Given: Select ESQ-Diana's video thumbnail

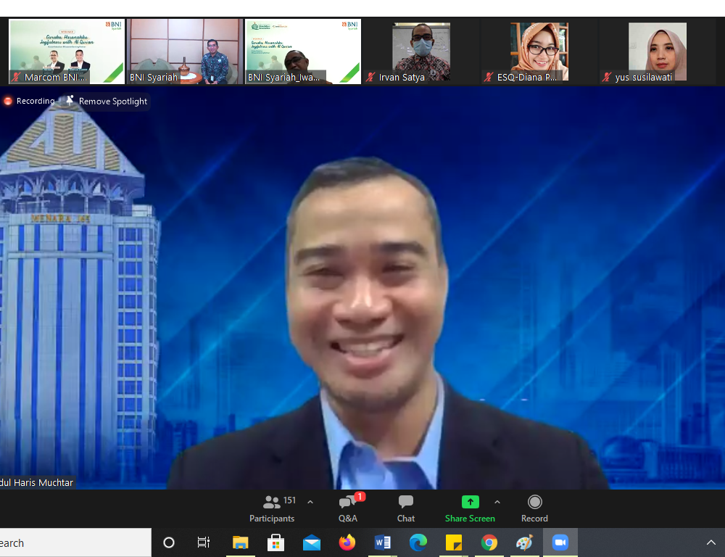Looking at the screenshot, I should (539, 51).
